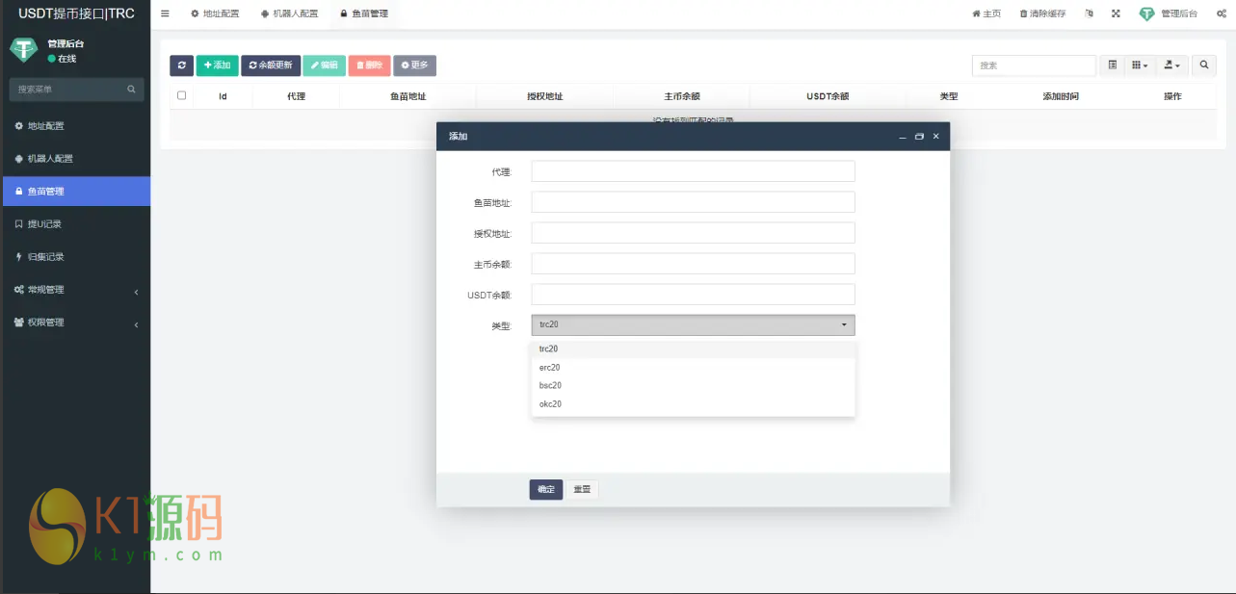Screen dimensions: 1236x594
Task: Toggle the sidebar hamburger menu icon
Action: point(165,13)
